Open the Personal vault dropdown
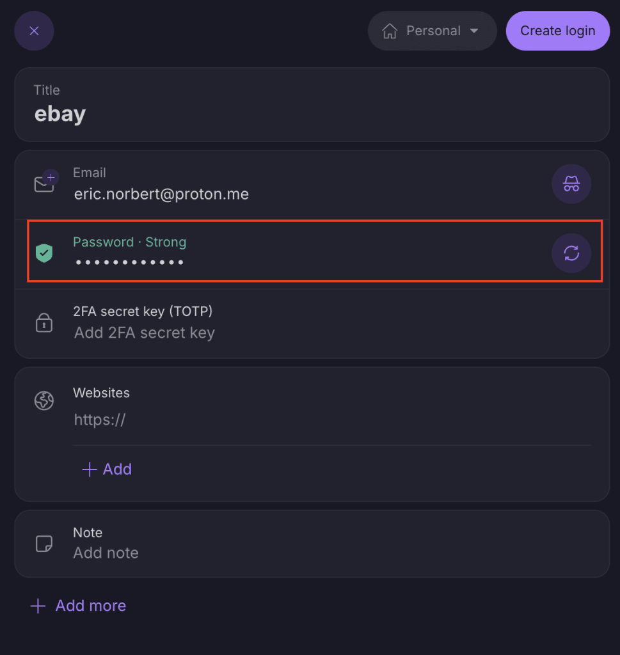The height and width of the screenshot is (655, 620). pyautogui.click(x=432, y=31)
